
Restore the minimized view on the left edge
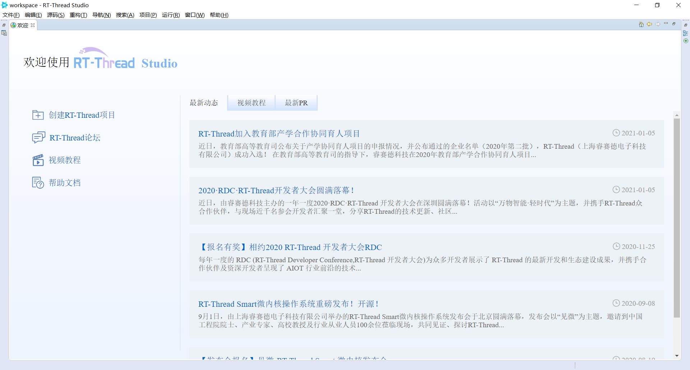point(4,25)
